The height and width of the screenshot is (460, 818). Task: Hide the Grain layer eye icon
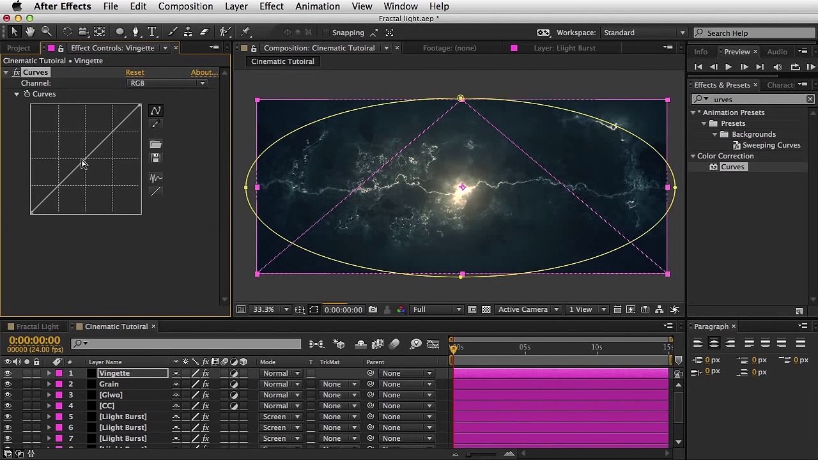click(x=8, y=384)
